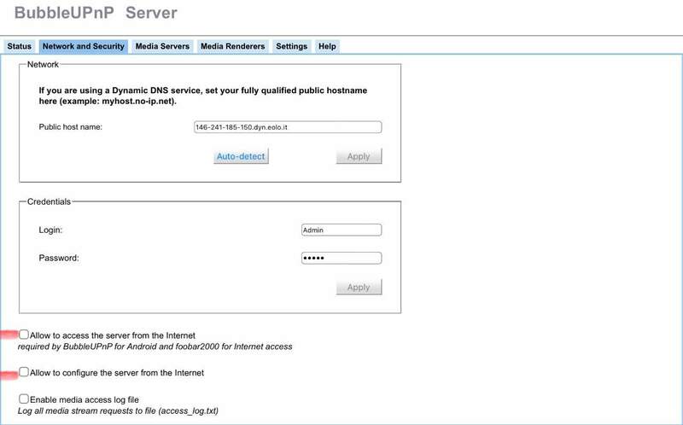
Task: Tick Allow to configure server from Internet
Action: (24, 372)
